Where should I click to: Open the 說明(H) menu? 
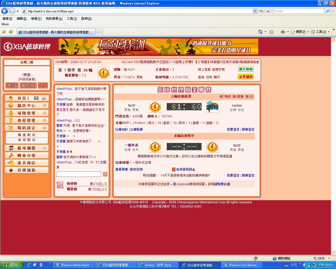(86, 19)
